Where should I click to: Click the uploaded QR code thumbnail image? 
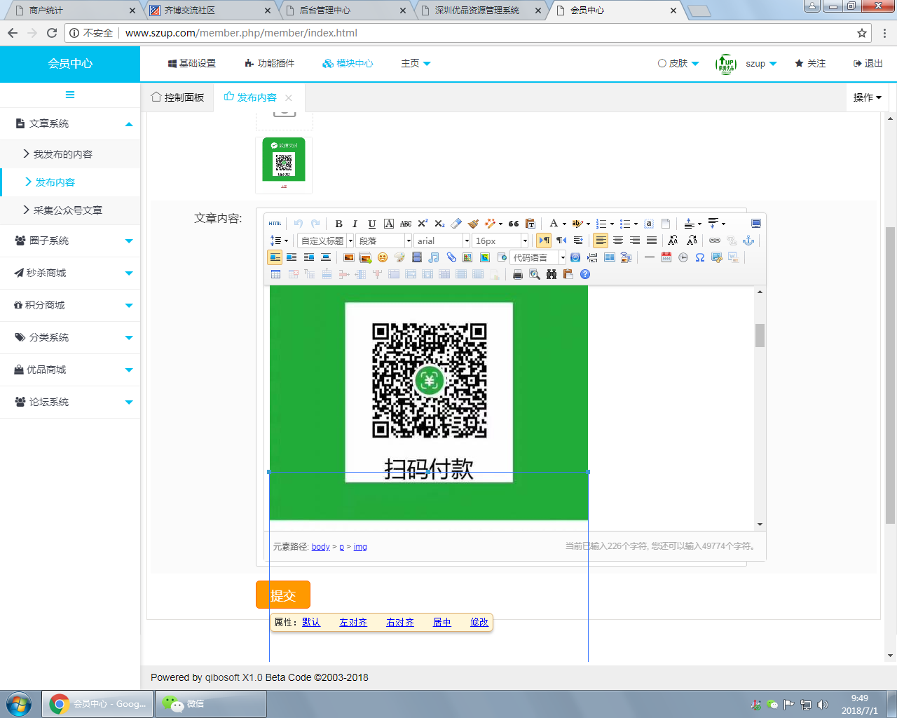[284, 165]
